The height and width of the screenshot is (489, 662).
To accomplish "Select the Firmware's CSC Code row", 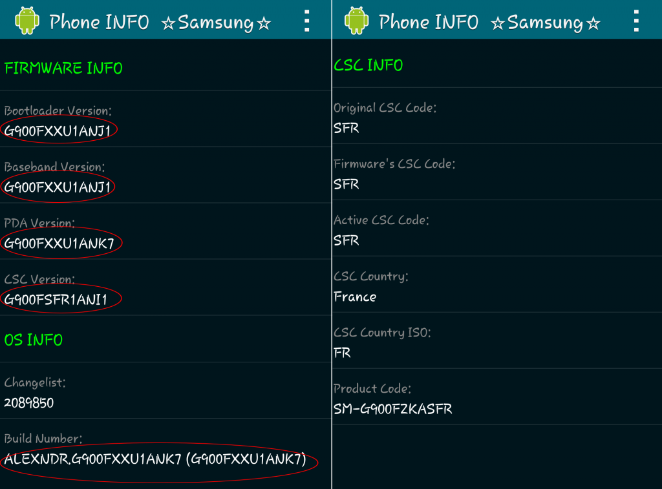I will point(497,172).
